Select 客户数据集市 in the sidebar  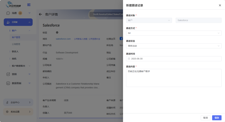coord(19,66)
